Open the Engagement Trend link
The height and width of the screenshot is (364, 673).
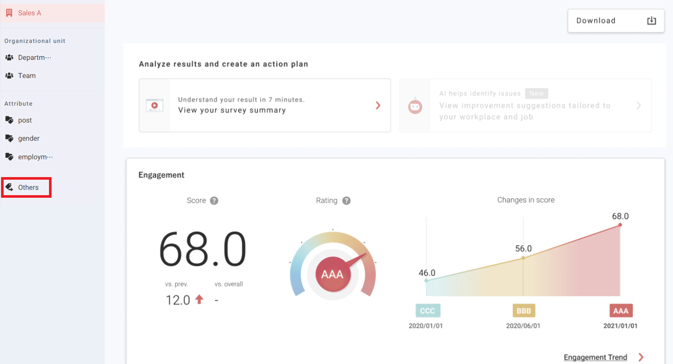(x=595, y=357)
